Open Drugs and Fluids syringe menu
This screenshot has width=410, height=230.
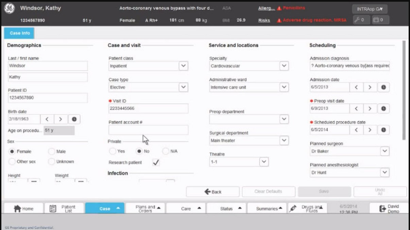click(307, 209)
